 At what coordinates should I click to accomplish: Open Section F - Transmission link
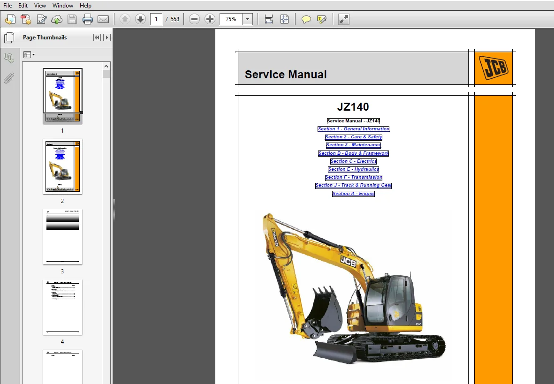click(353, 177)
